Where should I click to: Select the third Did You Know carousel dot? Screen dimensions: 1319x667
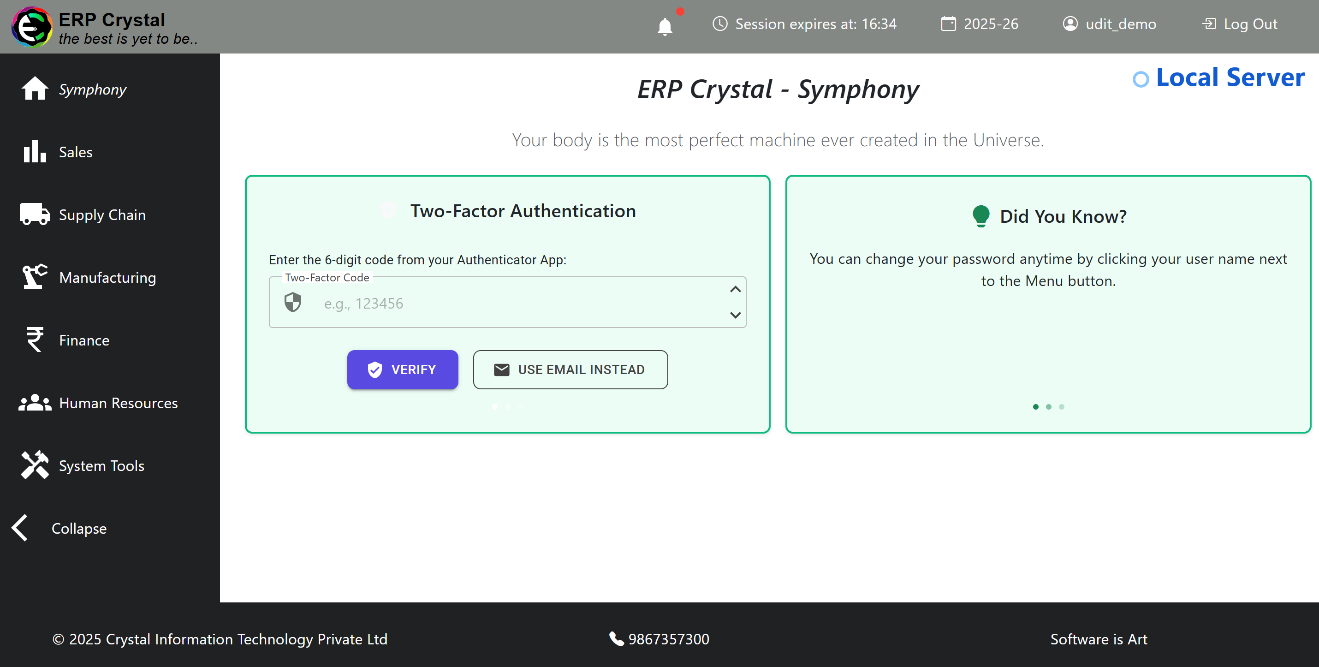(x=1062, y=407)
